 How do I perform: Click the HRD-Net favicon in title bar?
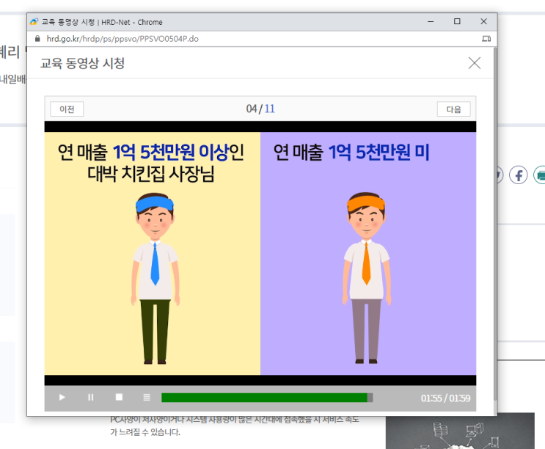click(34, 22)
